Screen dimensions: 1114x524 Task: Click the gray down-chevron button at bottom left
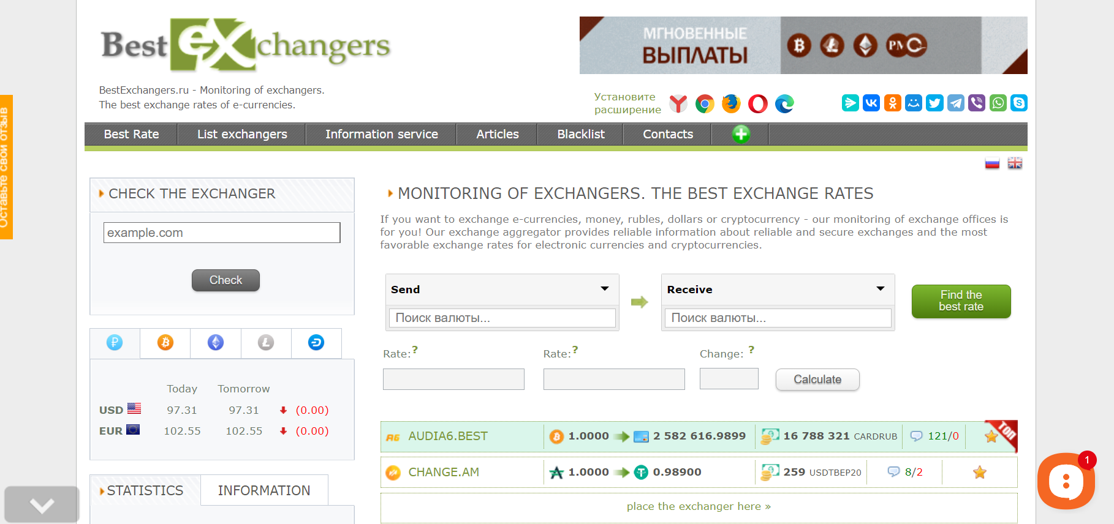click(42, 505)
